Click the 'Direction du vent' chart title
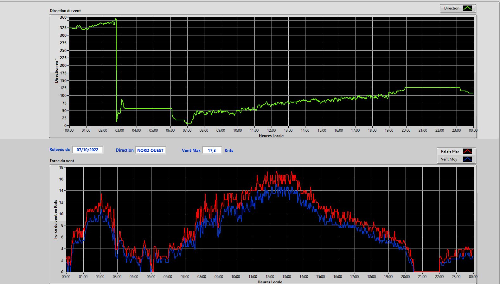This screenshot has width=500, height=284. pyautogui.click(x=65, y=10)
